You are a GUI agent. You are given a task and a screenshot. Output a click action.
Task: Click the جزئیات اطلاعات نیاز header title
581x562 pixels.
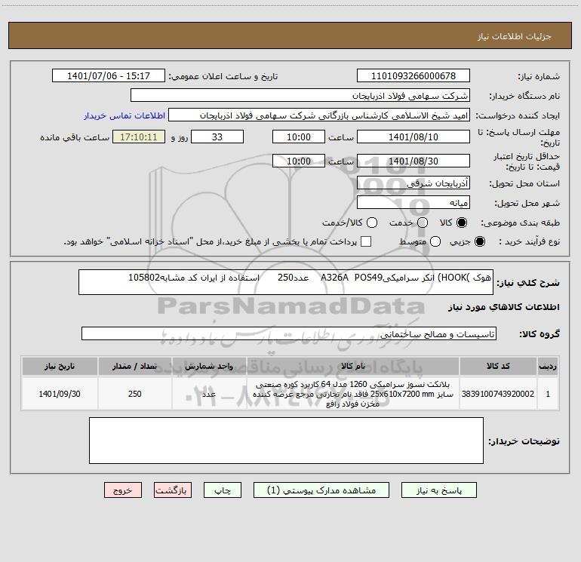click(515, 36)
